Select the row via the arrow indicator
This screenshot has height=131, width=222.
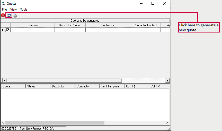[x=3, y=30]
